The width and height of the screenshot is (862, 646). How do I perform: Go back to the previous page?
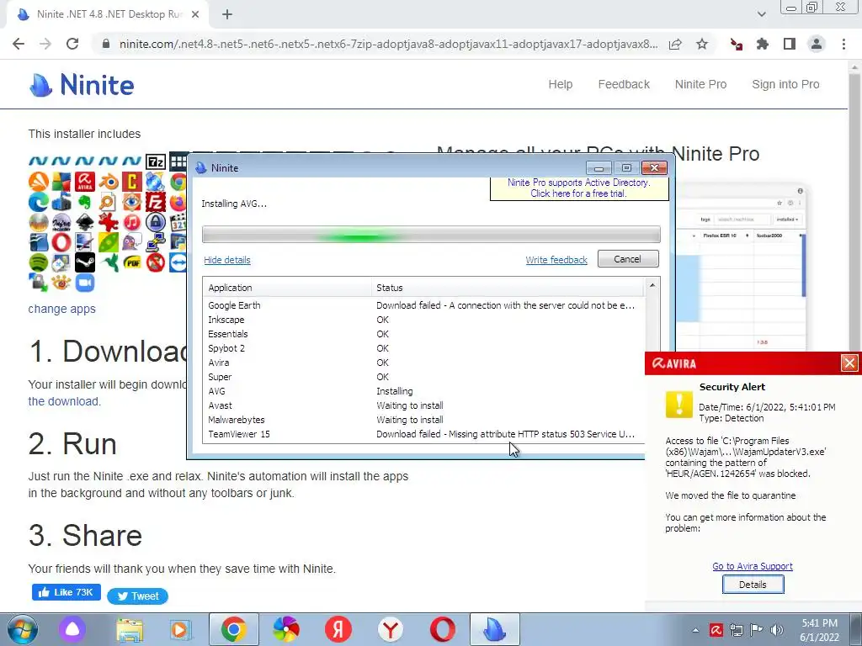[19, 44]
